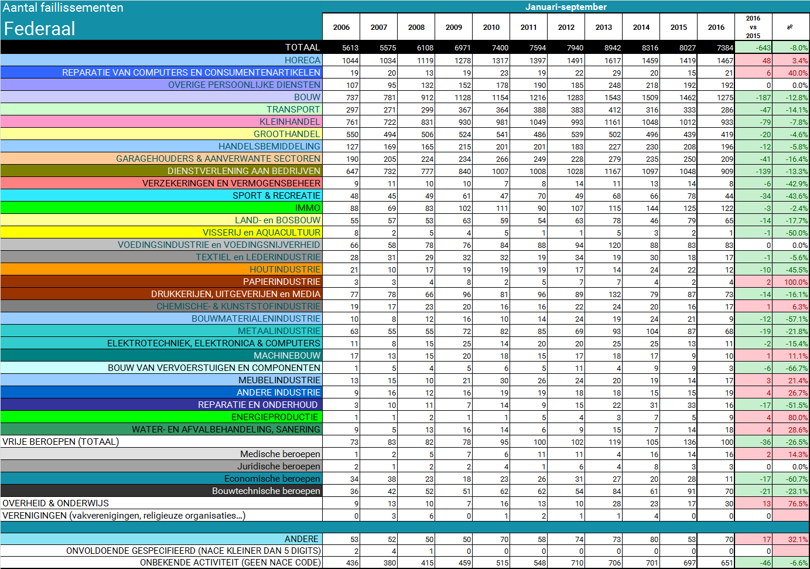
Task: Select 'OVERIGE PERSOONLIJKE DIENSTEN' row label
Action: (x=244, y=84)
